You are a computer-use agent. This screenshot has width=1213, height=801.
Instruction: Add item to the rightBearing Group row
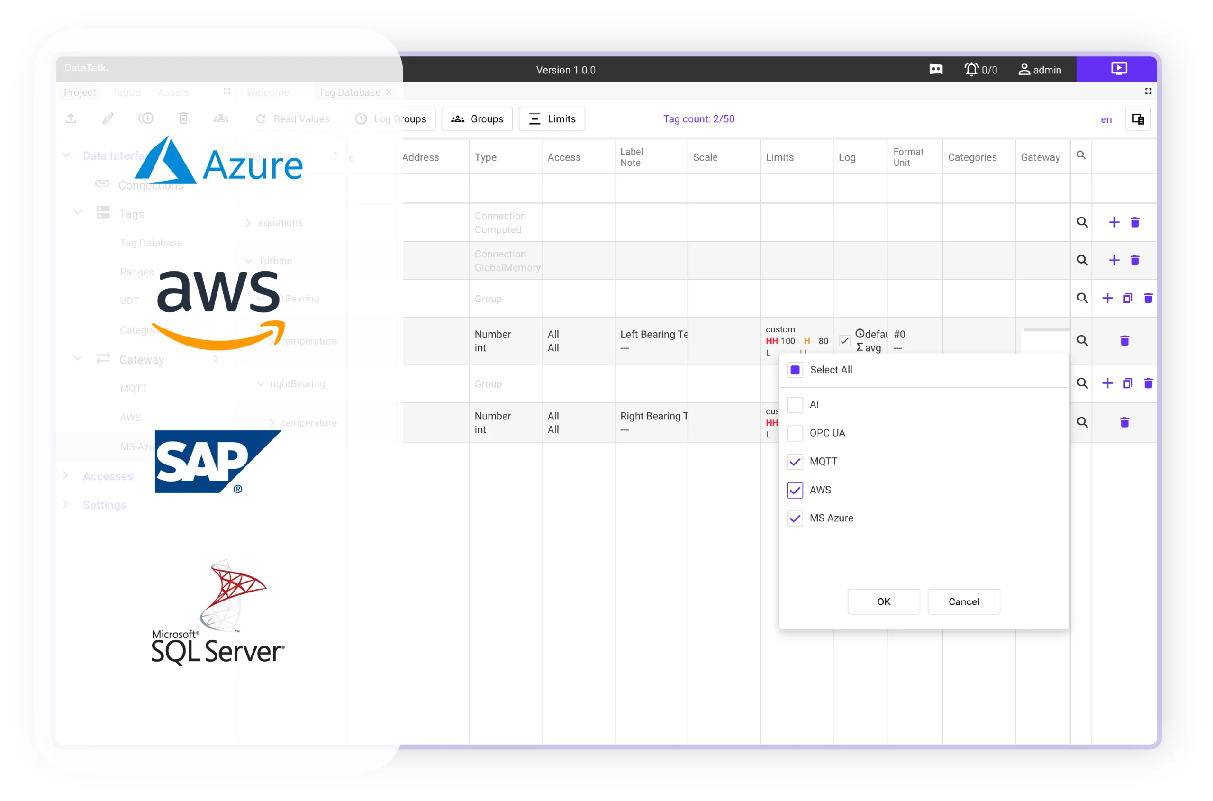pos(1107,383)
